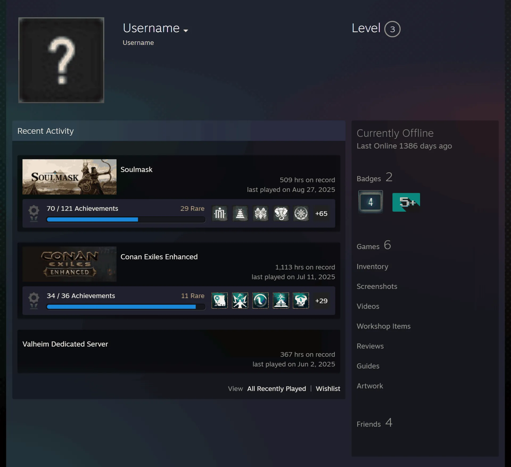Click the Soulmask achievements trophy icon
This screenshot has width=511, height=467.
34,213
